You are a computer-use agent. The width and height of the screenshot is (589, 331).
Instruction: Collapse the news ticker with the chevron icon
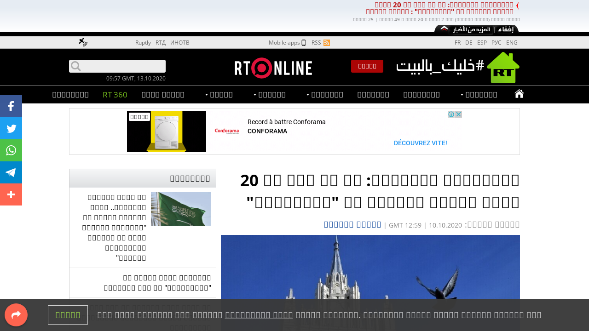coord(444,29)
